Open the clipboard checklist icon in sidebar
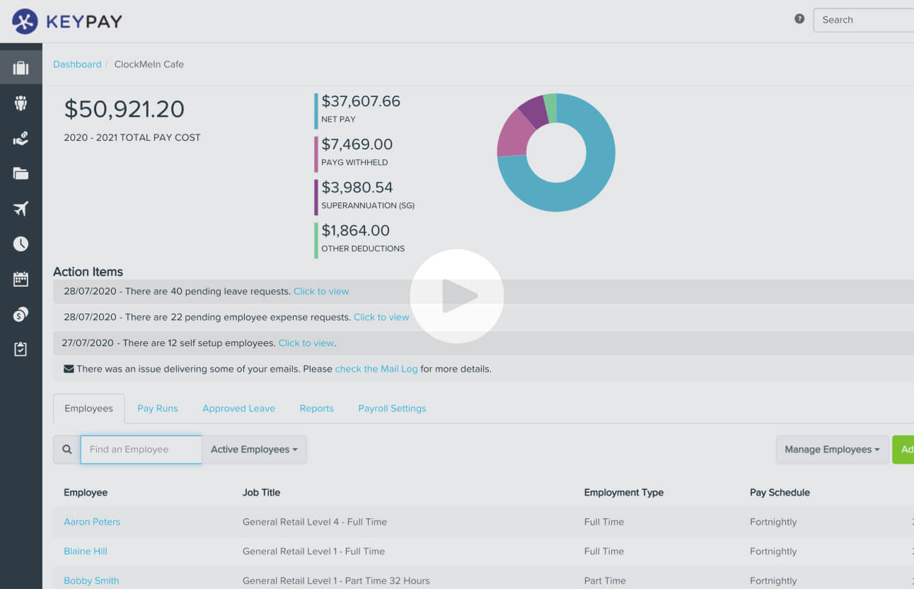The width and height of the screenshot is (914, 589). point(21,349)
